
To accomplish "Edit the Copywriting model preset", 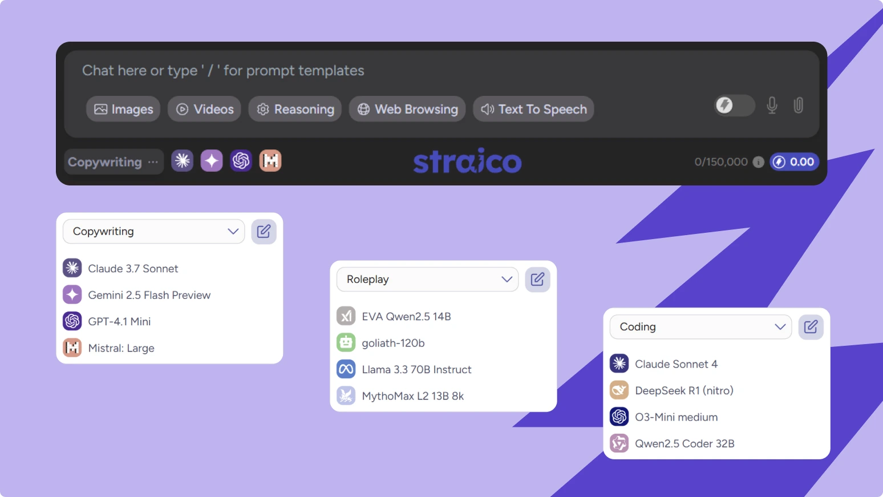I will pyautogui.click(x=264, y=232).
